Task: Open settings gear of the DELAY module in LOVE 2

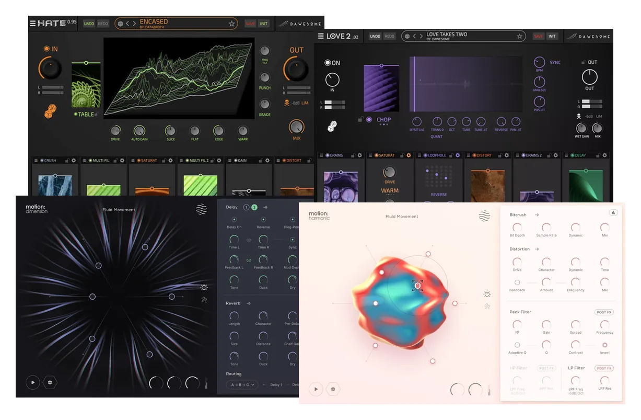Action: [604, 155]
